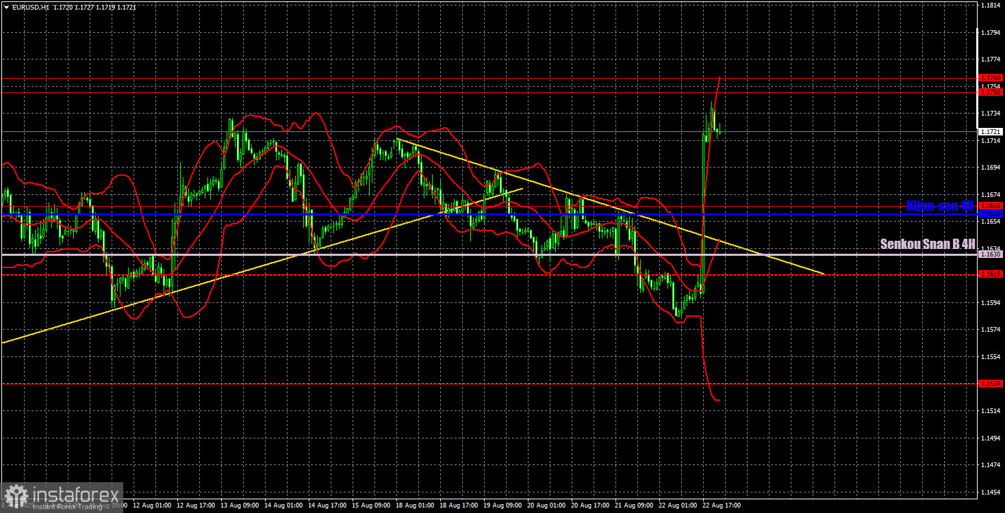Click the 1.1574 price axis label

[991, 330]
